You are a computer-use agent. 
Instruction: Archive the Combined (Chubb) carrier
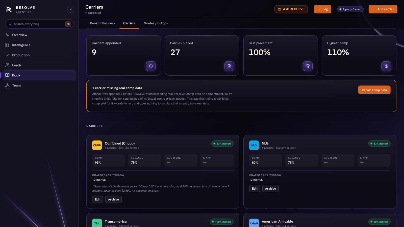click(113, 199)
